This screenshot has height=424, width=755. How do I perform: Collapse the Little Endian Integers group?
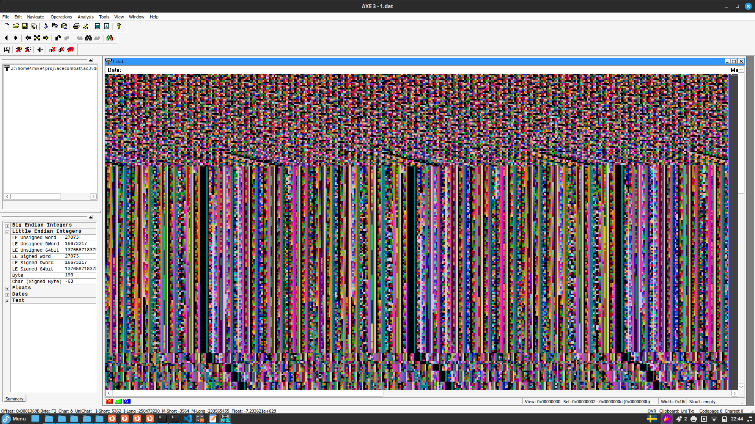(7, 232)
